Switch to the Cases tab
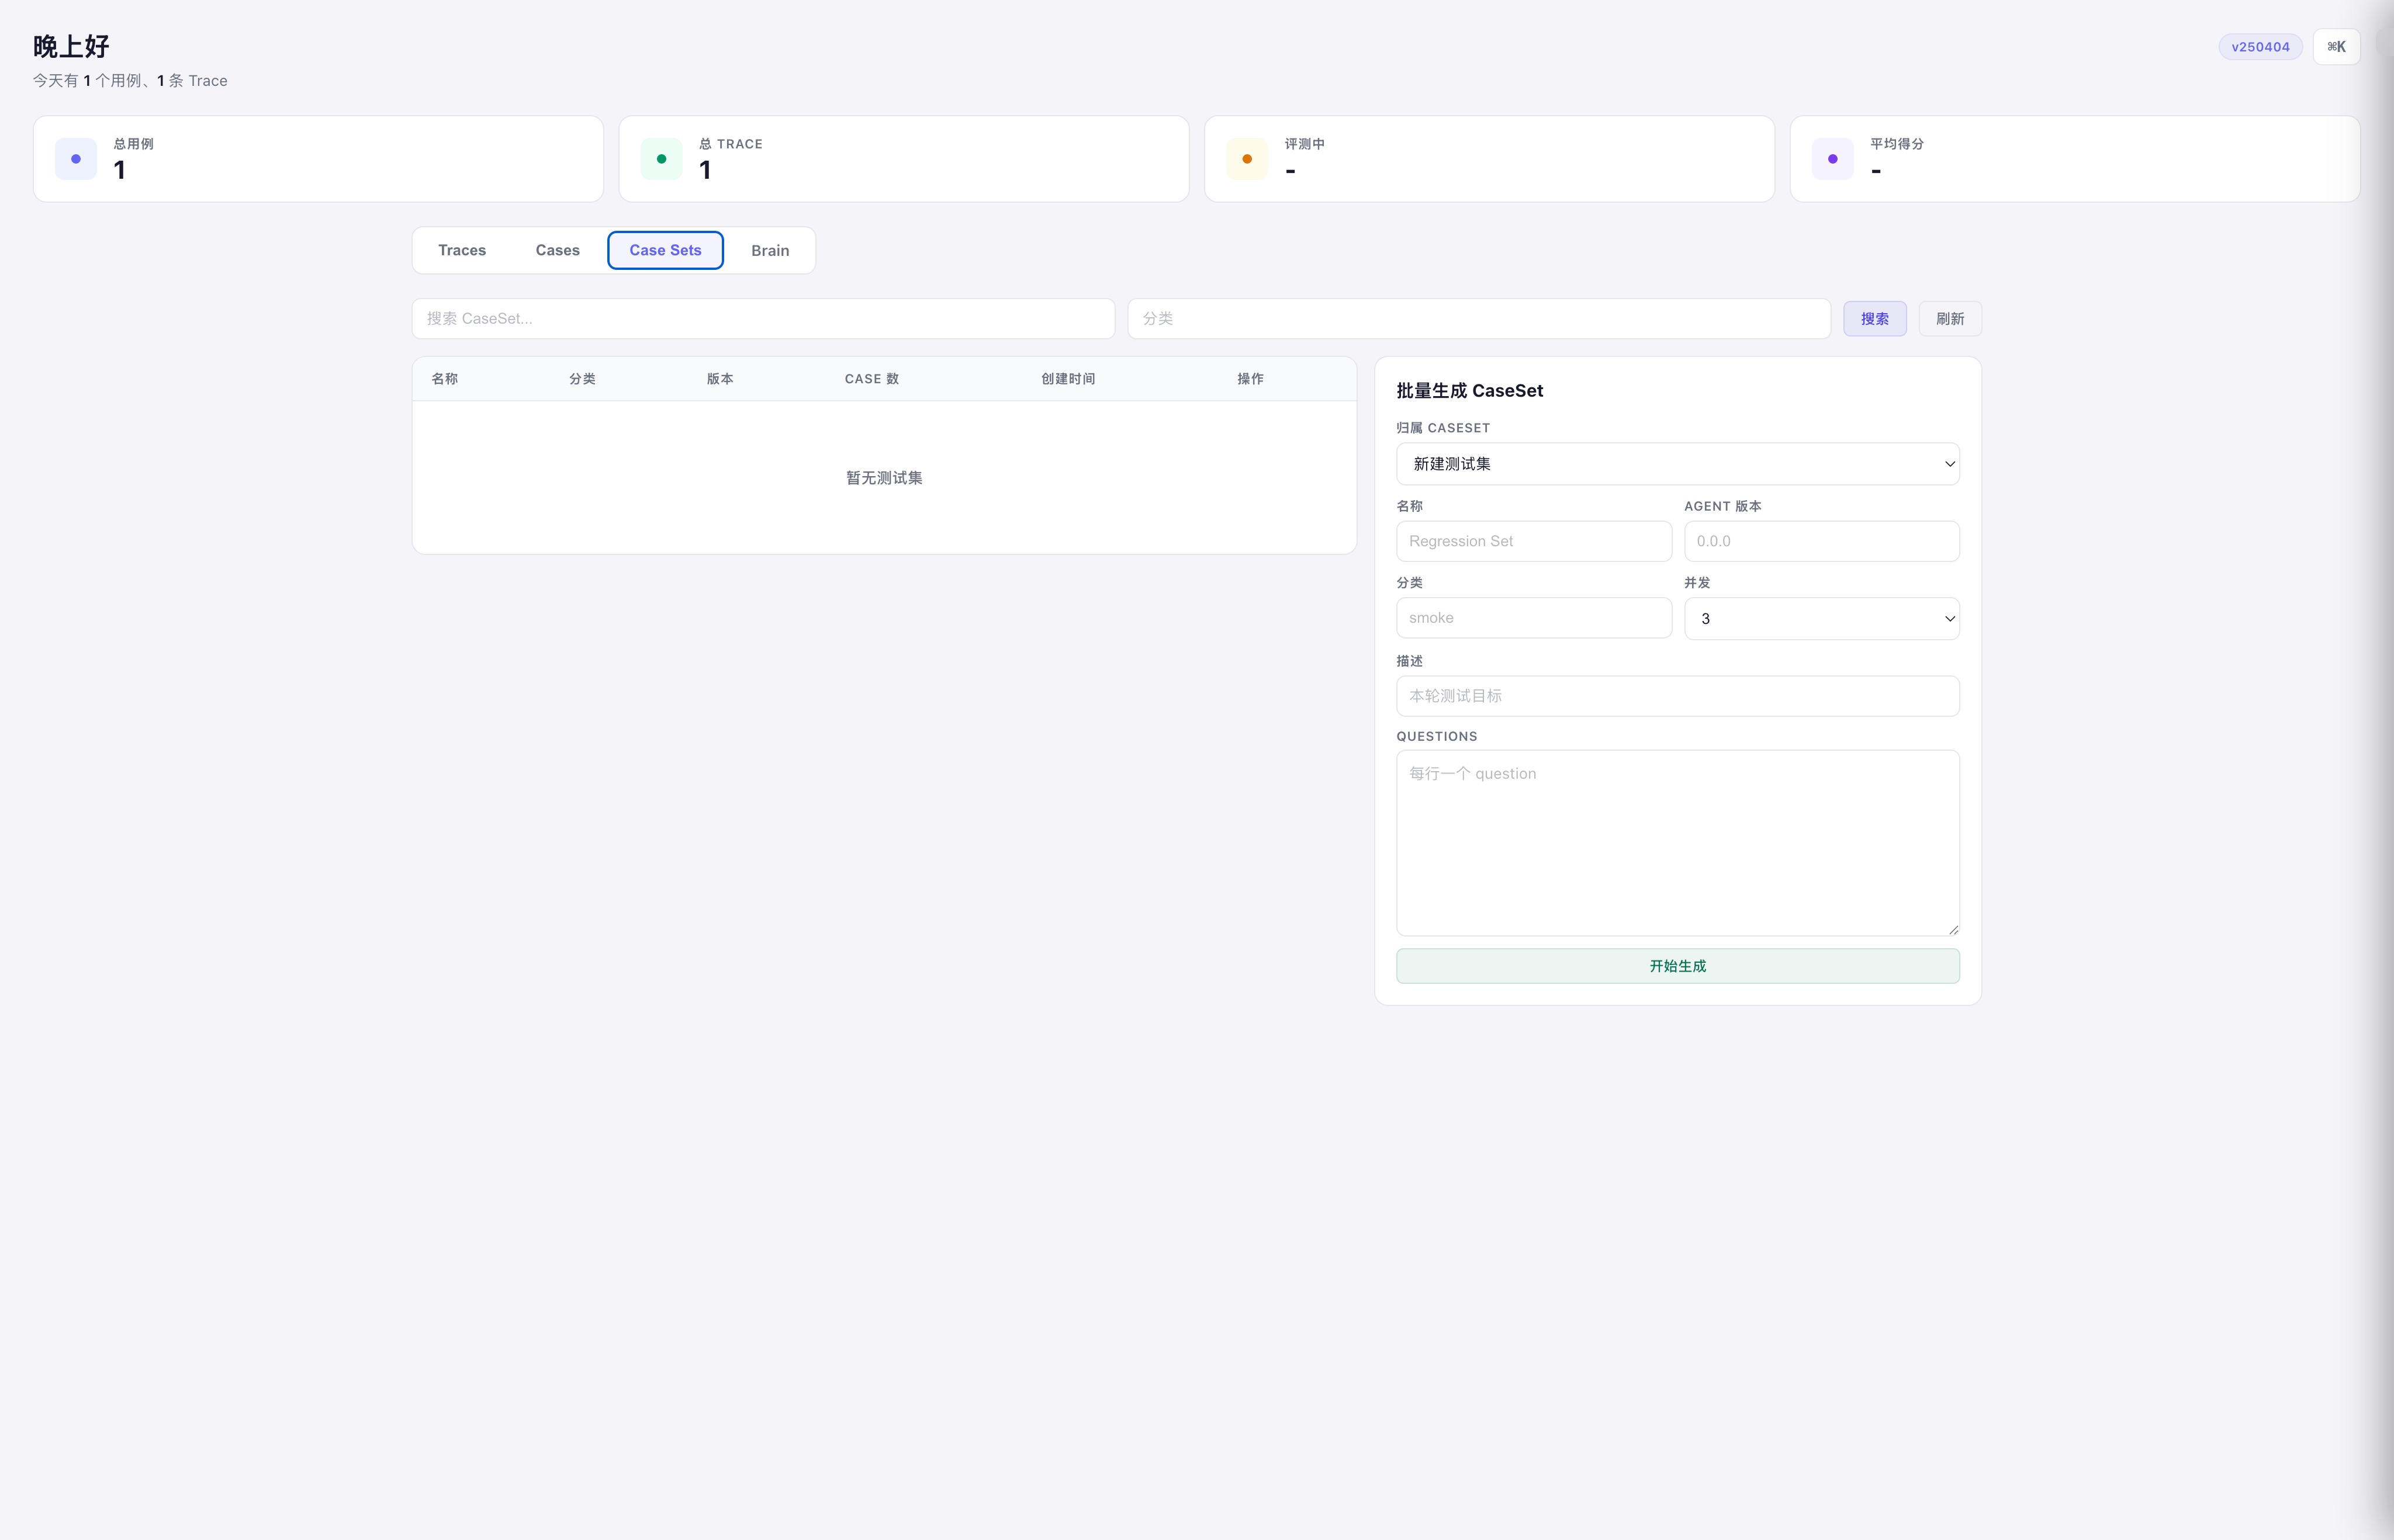This screenshot has height=1540, width=2394. [557, 250]
